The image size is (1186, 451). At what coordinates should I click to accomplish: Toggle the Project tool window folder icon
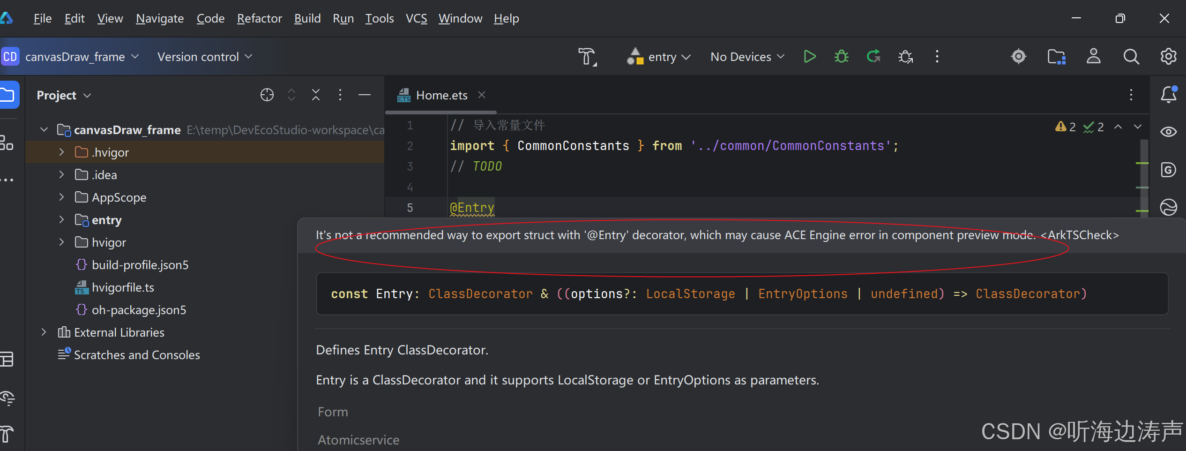click(x=8, y=95)
